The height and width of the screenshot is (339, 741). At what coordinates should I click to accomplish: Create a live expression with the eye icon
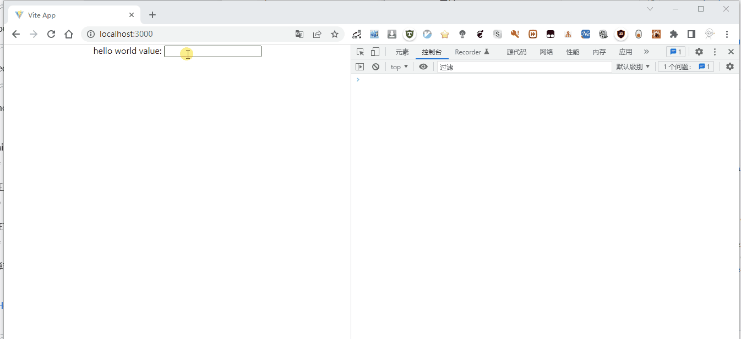[423, 66]
